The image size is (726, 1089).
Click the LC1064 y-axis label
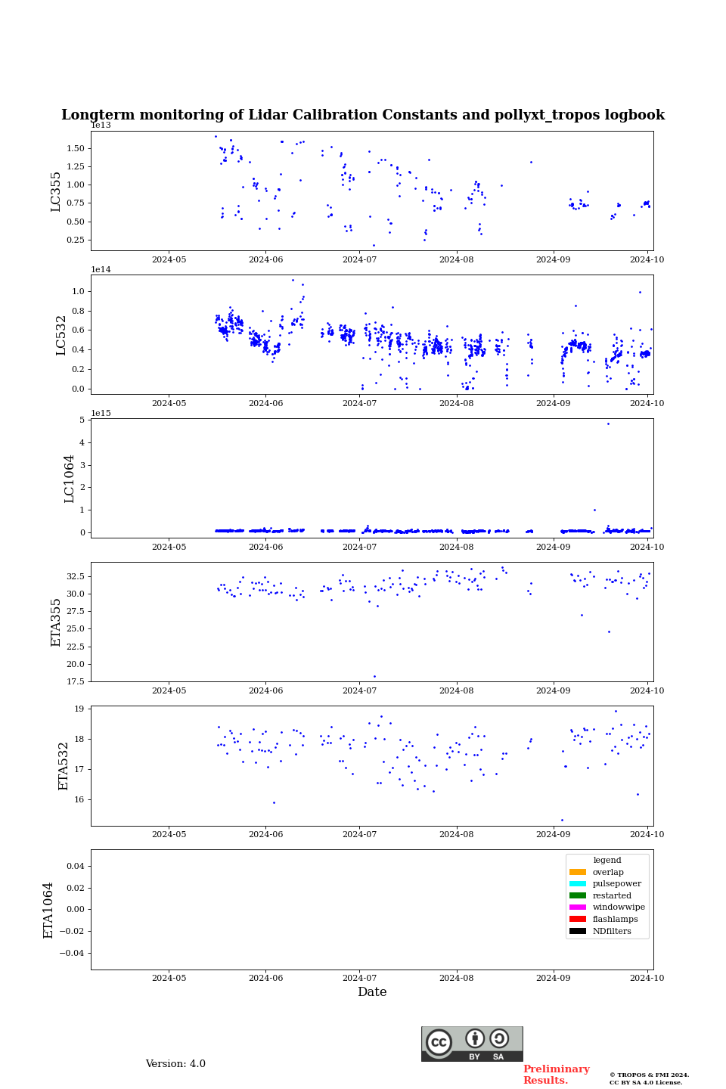(70, 479)
